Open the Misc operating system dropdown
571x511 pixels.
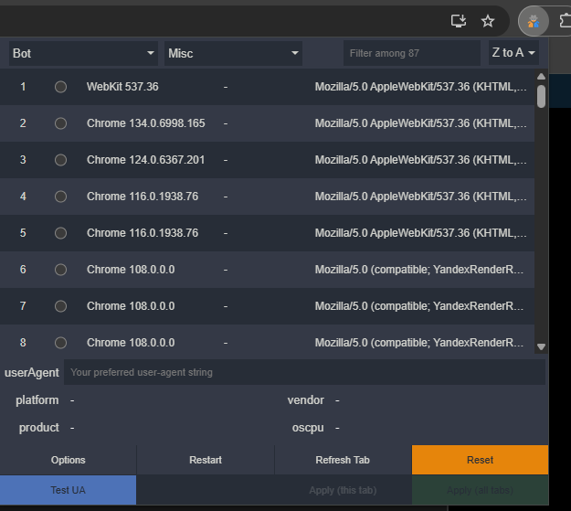pyautogui.click(x=233, y=53)
